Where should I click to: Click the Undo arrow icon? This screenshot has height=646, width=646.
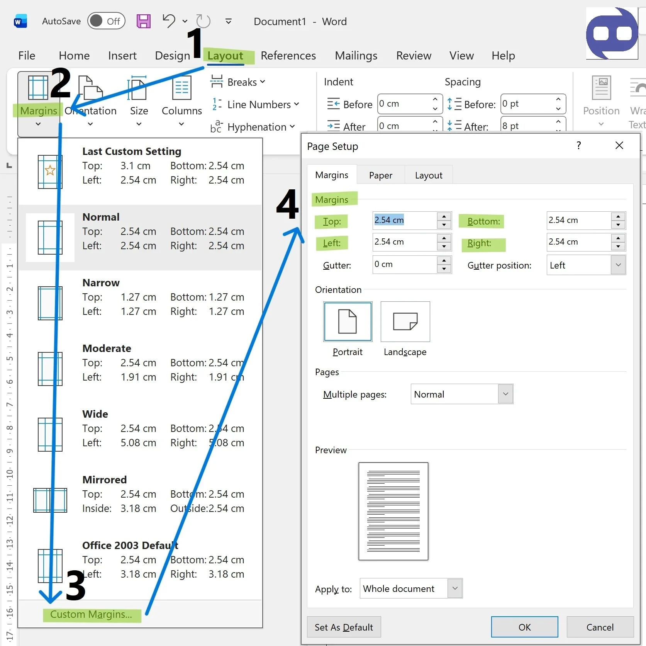(x=169, y=21)
